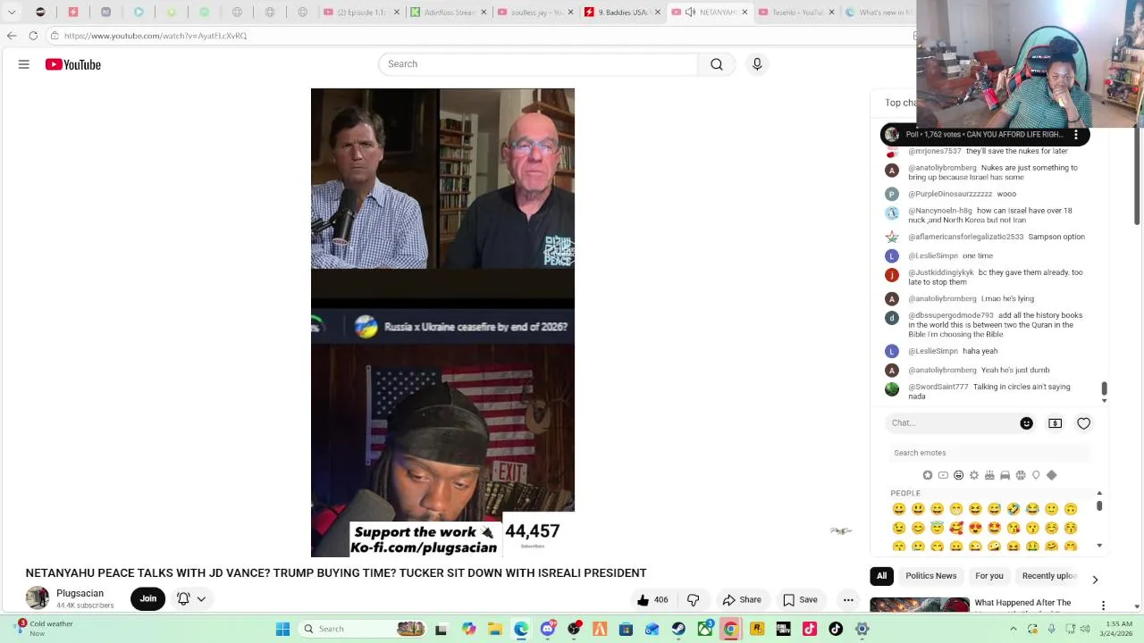Click the browser address bar URL
Viewport: 1144px width, 643px height.
(156, 36)
